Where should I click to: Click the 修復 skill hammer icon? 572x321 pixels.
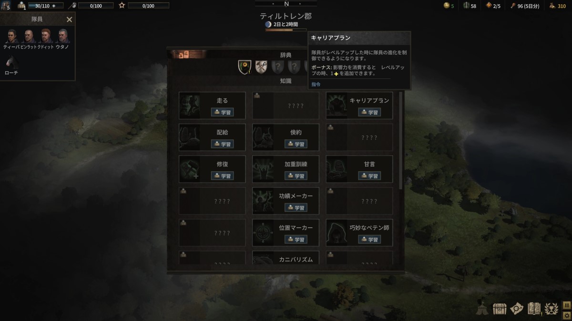point(190,169)
